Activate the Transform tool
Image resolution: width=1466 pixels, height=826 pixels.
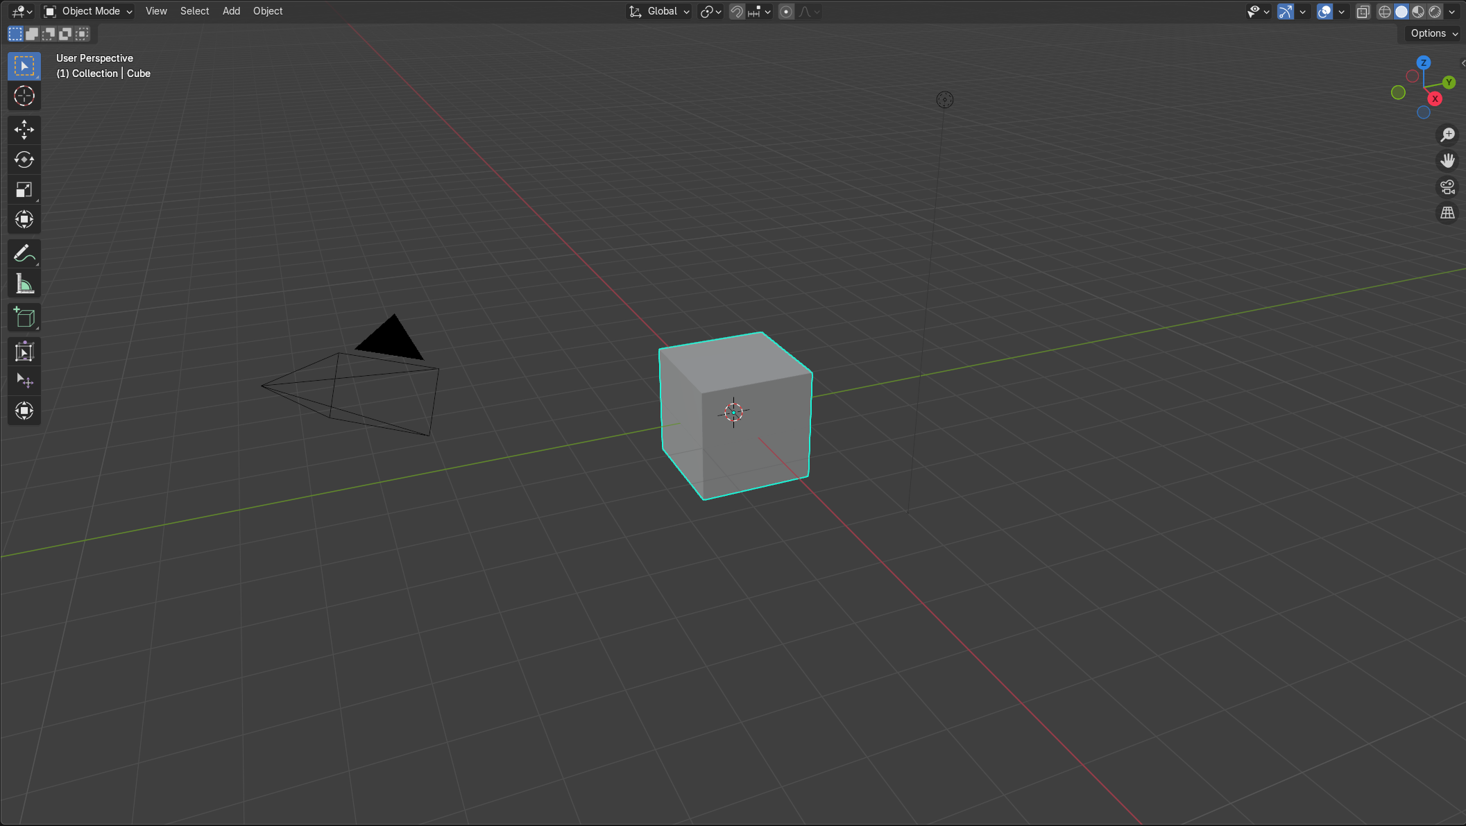[x=24, y=220]
